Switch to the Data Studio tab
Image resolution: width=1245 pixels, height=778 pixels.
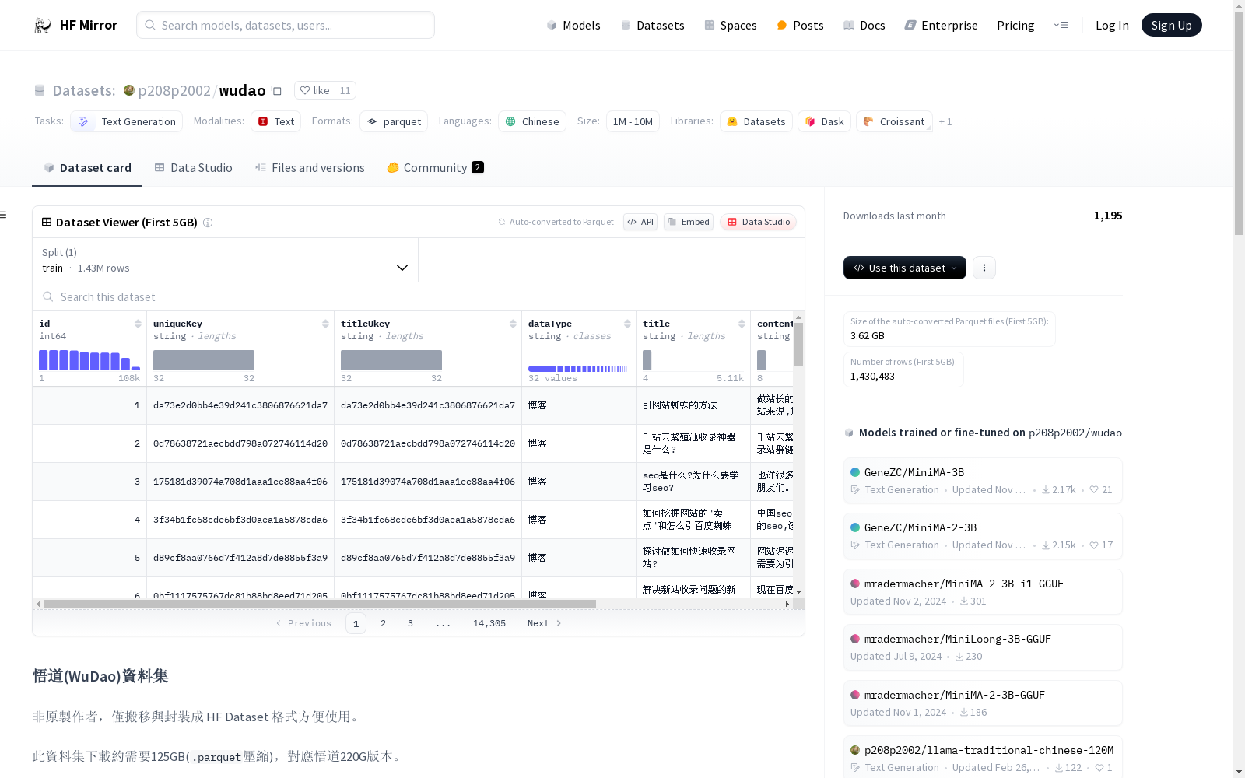pos(194,168)
